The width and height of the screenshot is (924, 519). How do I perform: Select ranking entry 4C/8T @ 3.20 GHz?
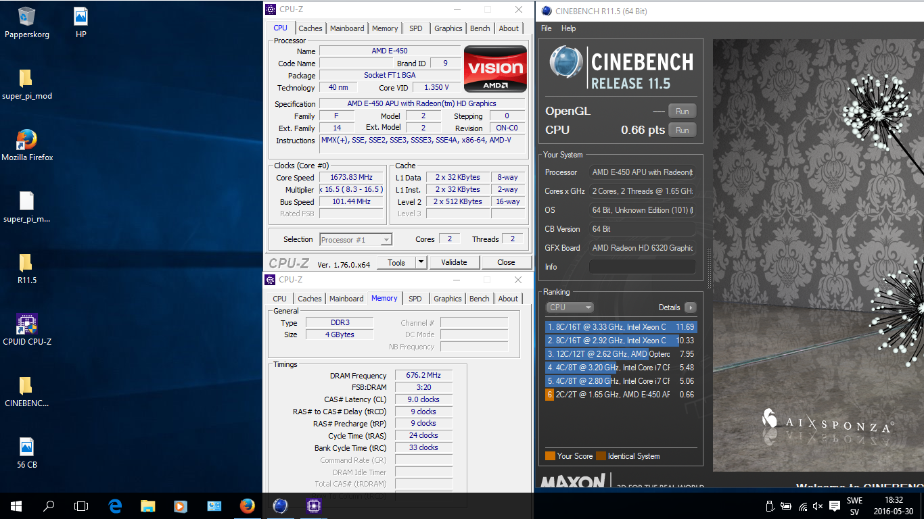pyautogui.click(x=620, y=368)
